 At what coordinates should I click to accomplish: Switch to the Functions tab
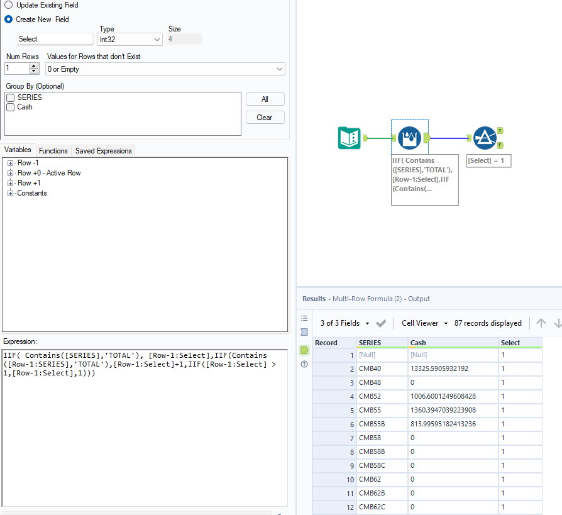point(53,150)
